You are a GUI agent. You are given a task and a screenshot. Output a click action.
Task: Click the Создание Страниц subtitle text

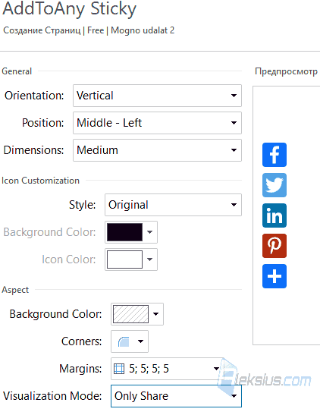tap(42, 30)
